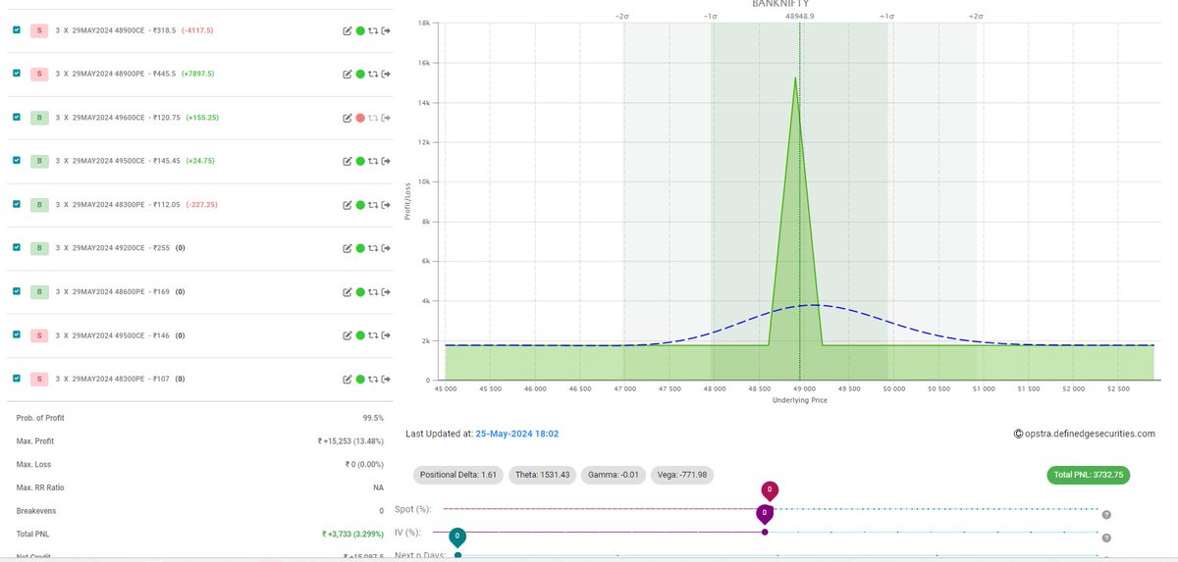Edit the sold 48900PE leg
Viewport: 1178px width, 562px height.
(348, 75)
